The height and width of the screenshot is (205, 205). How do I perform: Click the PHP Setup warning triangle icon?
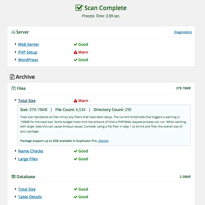pyautogui.click(x=76, y=52)
